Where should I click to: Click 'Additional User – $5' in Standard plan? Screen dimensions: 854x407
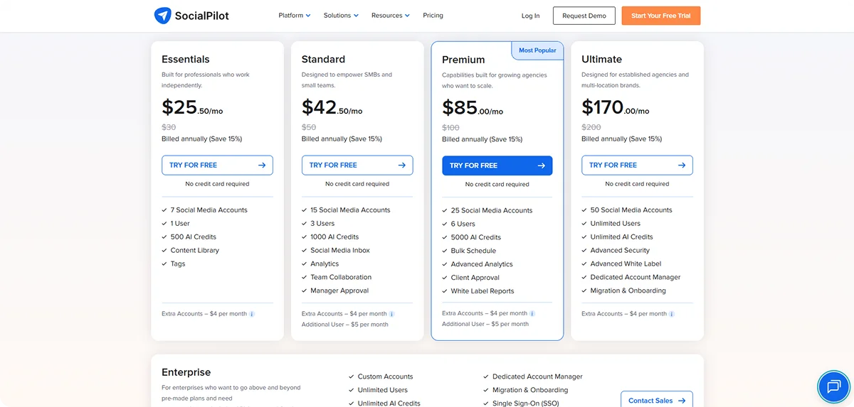[x=345, y=325]
